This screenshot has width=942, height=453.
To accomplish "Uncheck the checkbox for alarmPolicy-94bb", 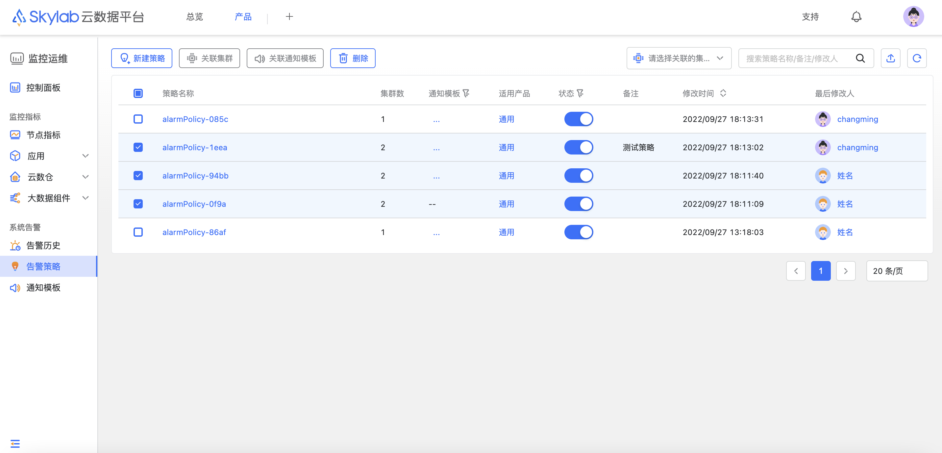I will [x=138, y=176].
